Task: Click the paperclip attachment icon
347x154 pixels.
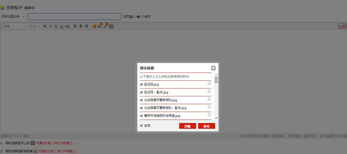Action: click(x=106, y=26)
